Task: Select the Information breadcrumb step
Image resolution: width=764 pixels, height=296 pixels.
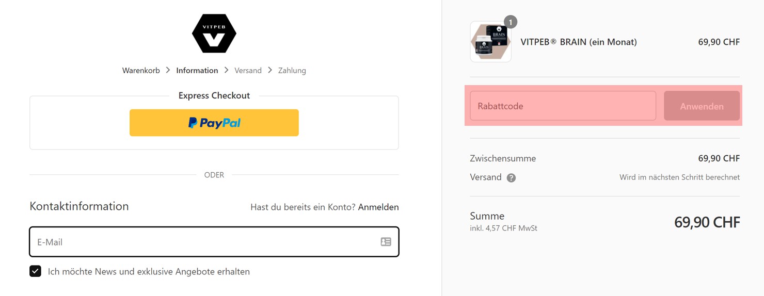Action: [197, 71]
